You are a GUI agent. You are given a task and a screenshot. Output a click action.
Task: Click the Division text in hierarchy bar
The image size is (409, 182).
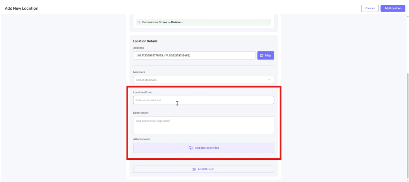coord(176,22)
